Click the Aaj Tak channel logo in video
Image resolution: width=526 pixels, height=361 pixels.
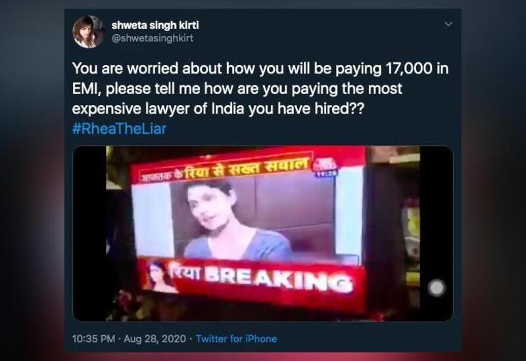(x=325, y=164)
